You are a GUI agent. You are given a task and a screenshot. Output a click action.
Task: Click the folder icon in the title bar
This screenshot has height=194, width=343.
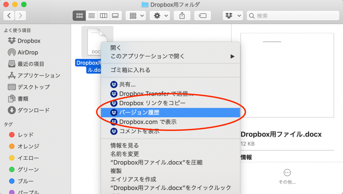click(x=145, y=5)
